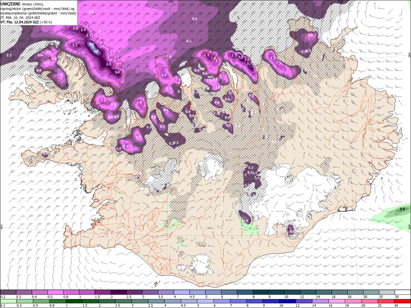
Task: Select the bottom-row pale green swatch labeled 0.1
Action: coord(8,301)
